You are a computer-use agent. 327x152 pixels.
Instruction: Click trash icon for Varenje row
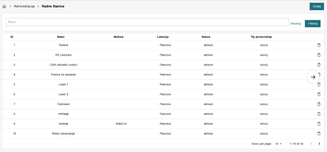click(319, 124)
